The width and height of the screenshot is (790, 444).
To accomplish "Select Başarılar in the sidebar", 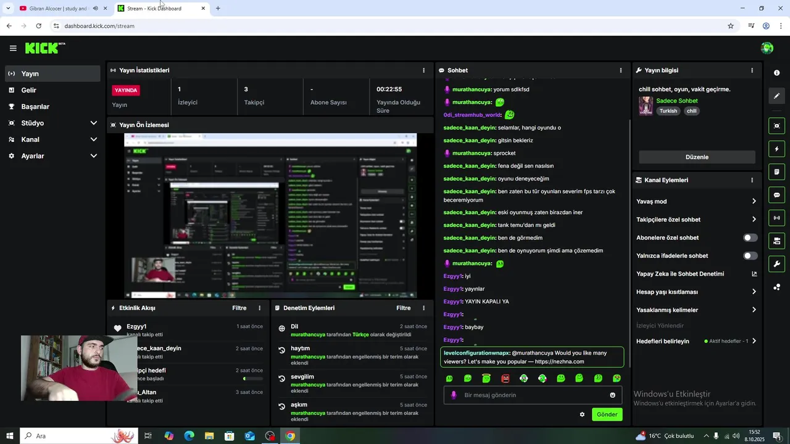I will pos(52,107).
